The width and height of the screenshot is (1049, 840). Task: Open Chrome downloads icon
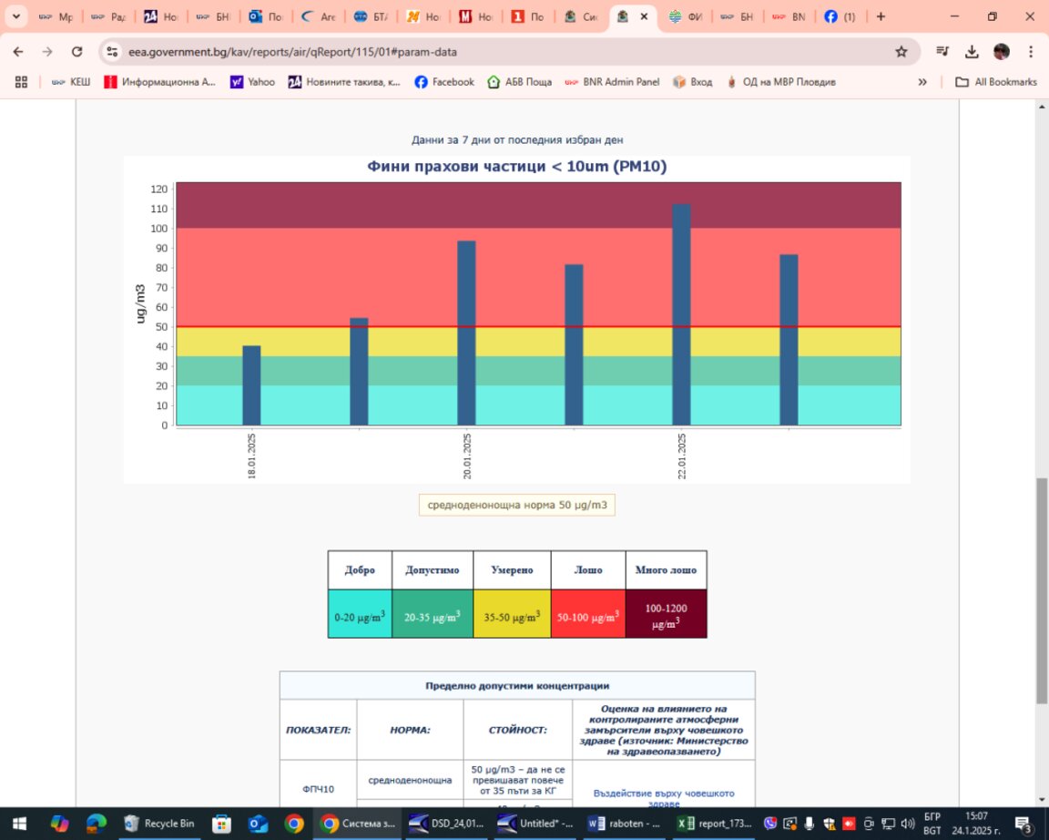[972, 52]
